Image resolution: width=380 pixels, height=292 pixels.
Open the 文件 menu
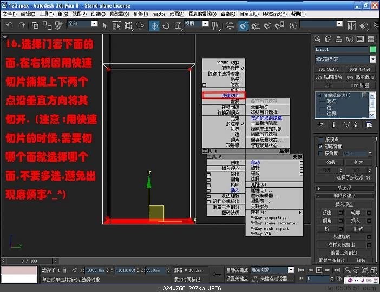[9, 14]
